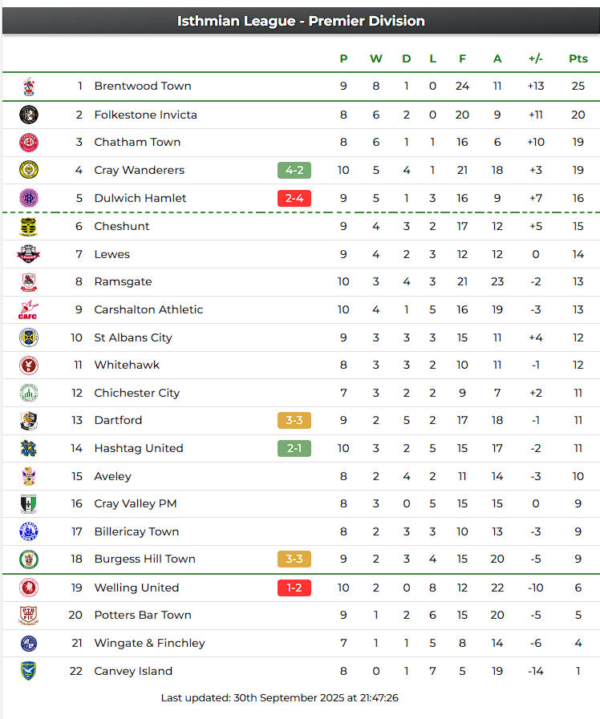
Task: Open the Cheshunt team link
Action: [122, 226]
